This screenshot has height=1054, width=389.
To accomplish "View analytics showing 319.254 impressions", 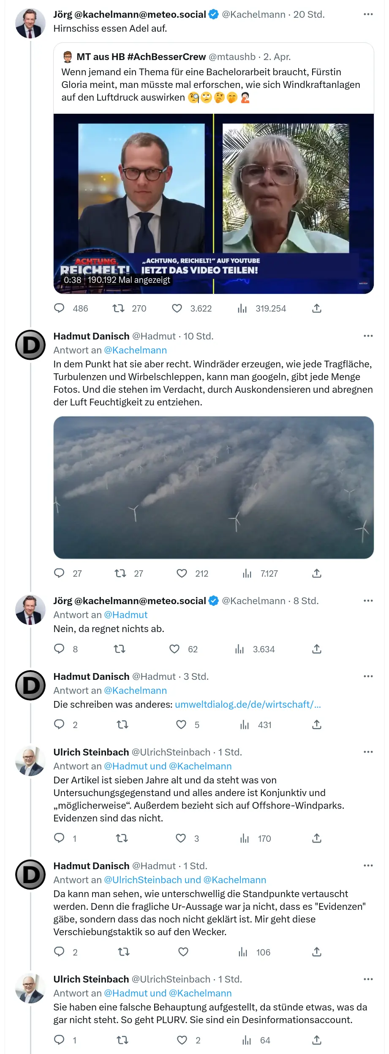I will click(x=242, y=308).
